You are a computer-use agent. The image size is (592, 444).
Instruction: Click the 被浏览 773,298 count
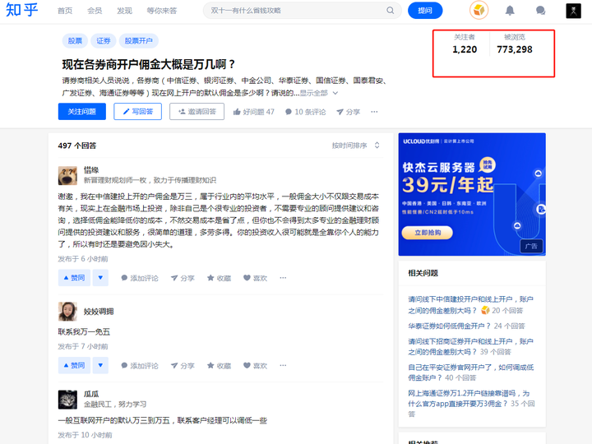pyautogui.click(x=514, y=44)
